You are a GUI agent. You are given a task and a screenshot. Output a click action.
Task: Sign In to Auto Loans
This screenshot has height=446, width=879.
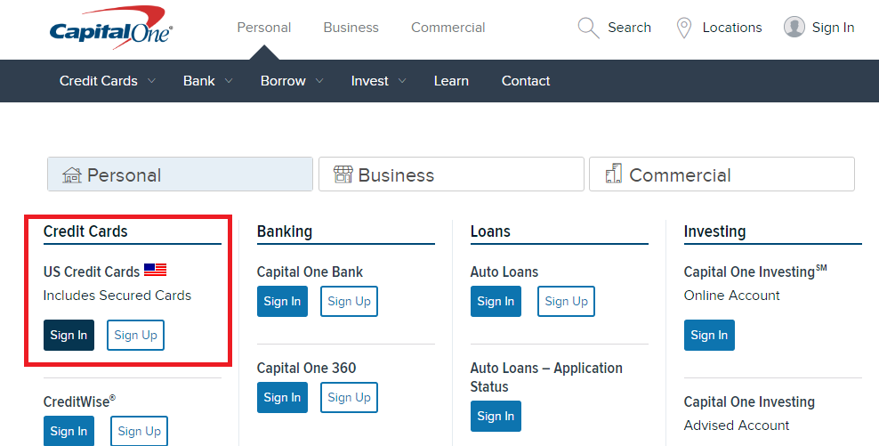tap(496, 301)
